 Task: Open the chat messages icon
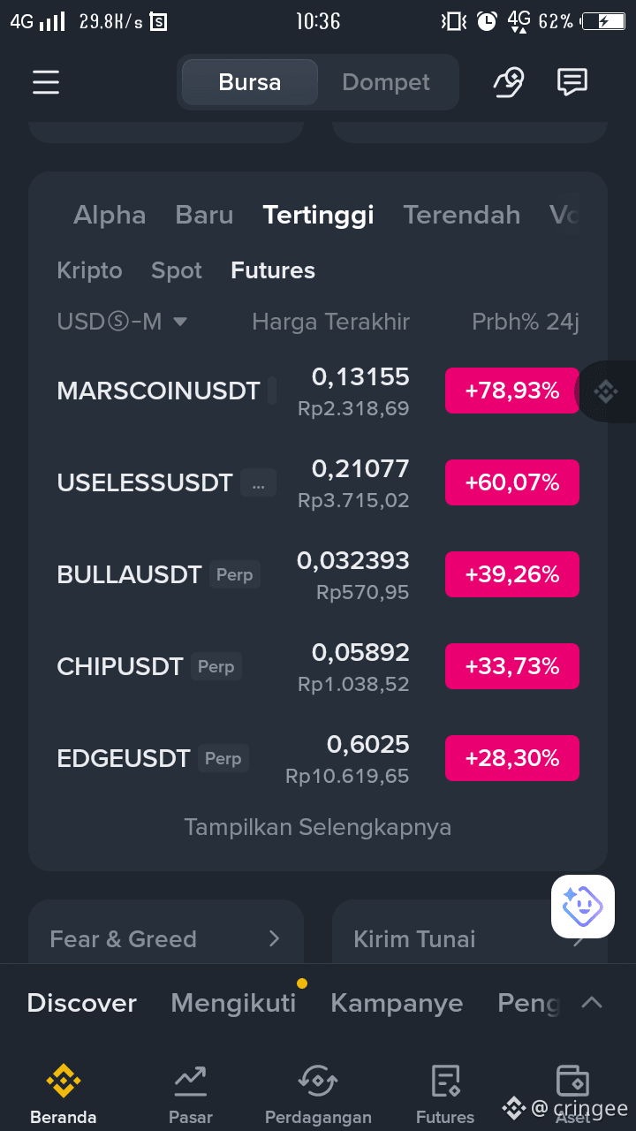[x=572, y=82]
